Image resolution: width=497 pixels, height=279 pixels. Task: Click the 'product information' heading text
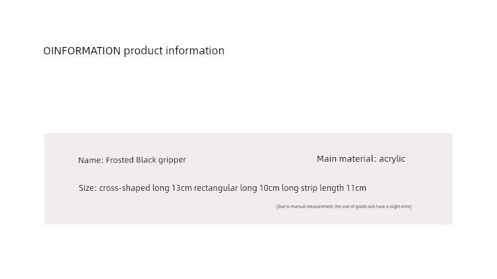coord(174,51)
